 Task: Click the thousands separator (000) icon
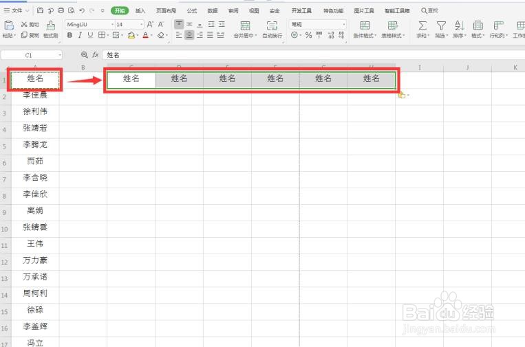coord(319,35)
